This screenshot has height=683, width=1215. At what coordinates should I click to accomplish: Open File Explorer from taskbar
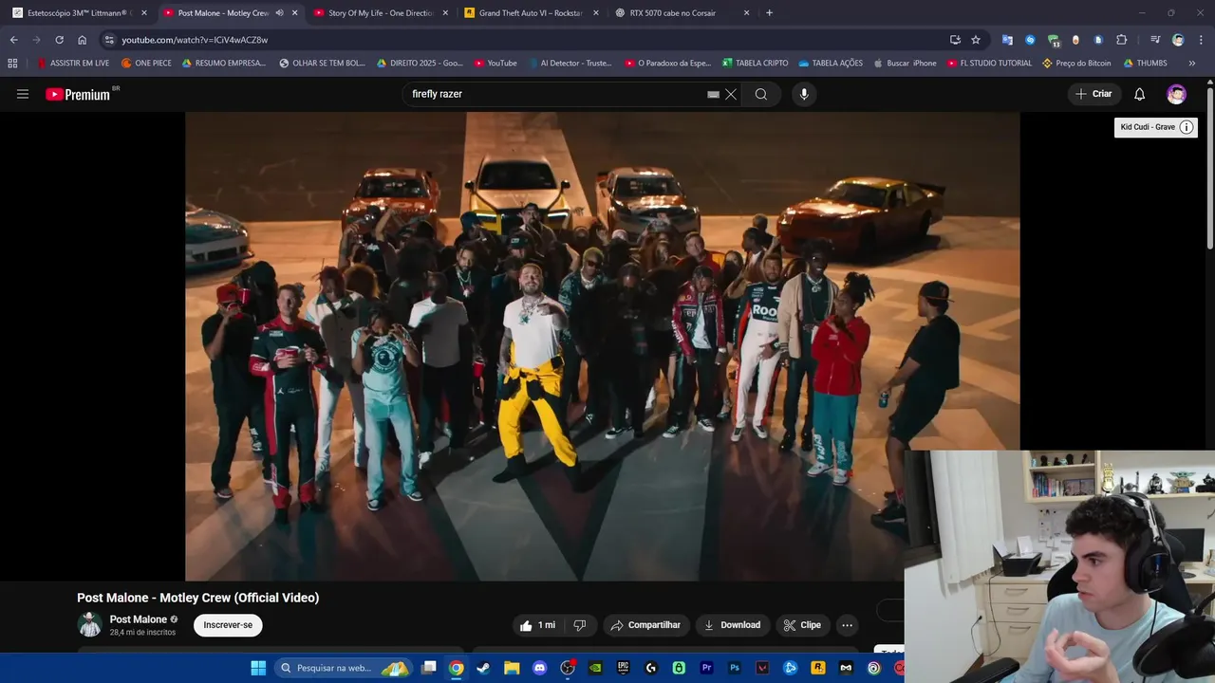click(x=512, y=668)
